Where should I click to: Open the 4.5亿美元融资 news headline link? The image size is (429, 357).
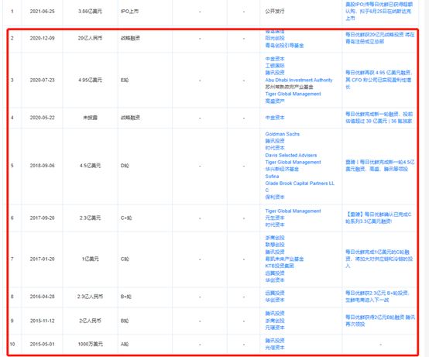379,166
